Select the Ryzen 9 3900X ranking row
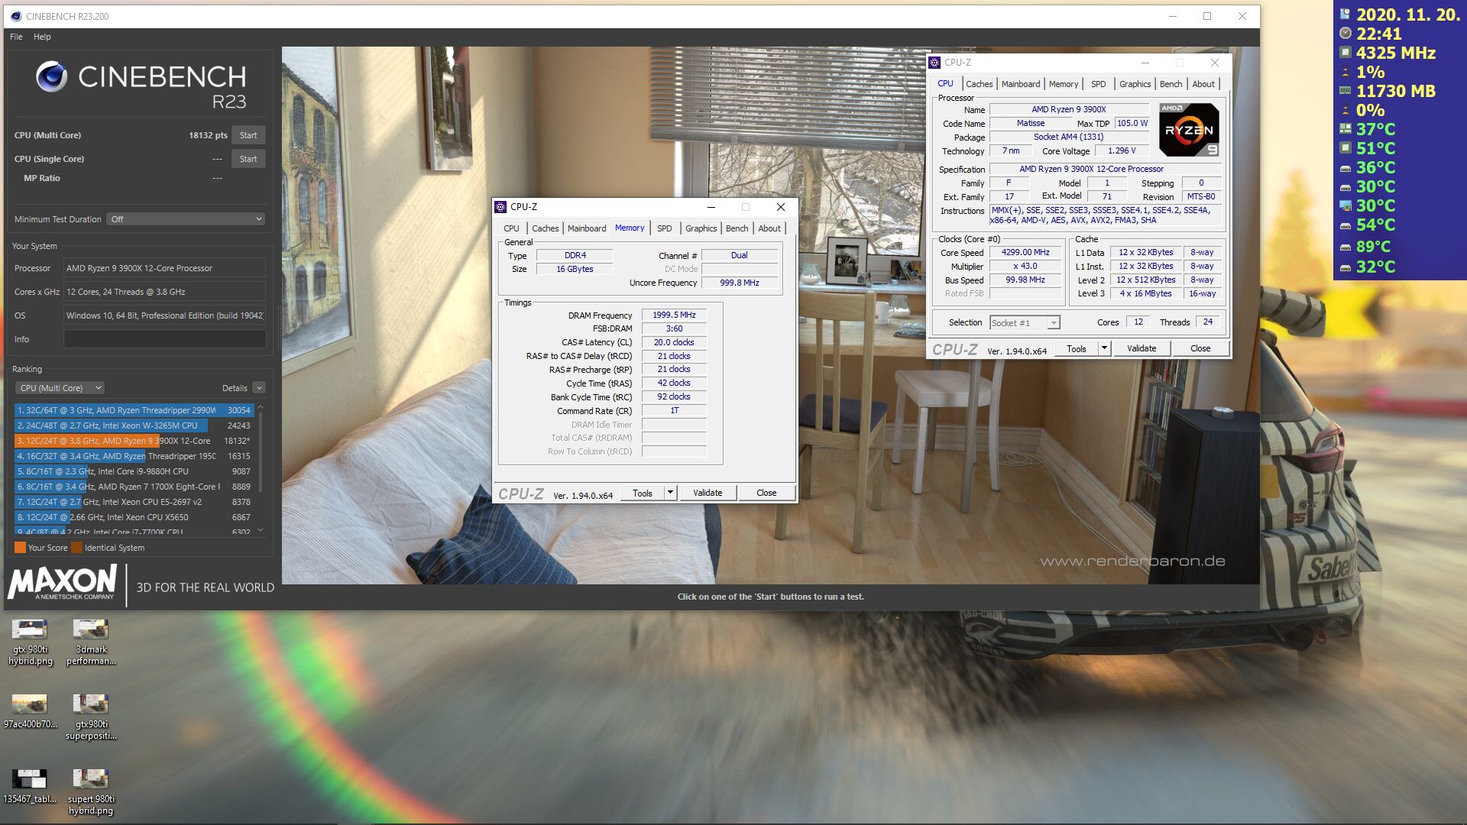Image resolution: width=1467 pixels, height=825 pixels. [134, 441]
